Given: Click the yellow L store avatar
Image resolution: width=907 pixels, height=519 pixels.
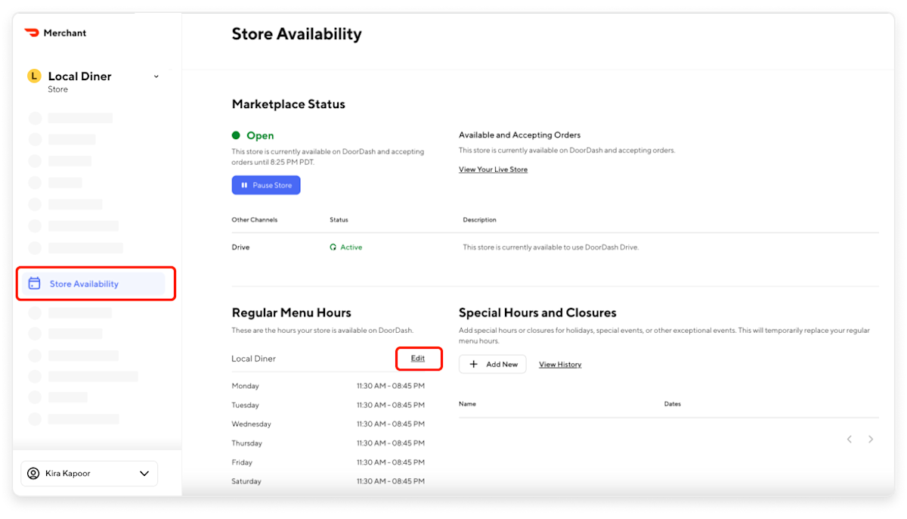Looking at the screenshot, I should click(x=34, y=76).
